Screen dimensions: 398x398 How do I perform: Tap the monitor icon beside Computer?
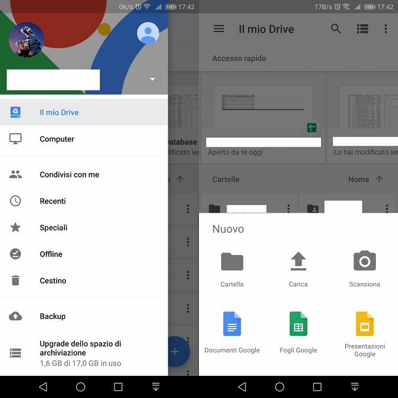tap(16, 139)
